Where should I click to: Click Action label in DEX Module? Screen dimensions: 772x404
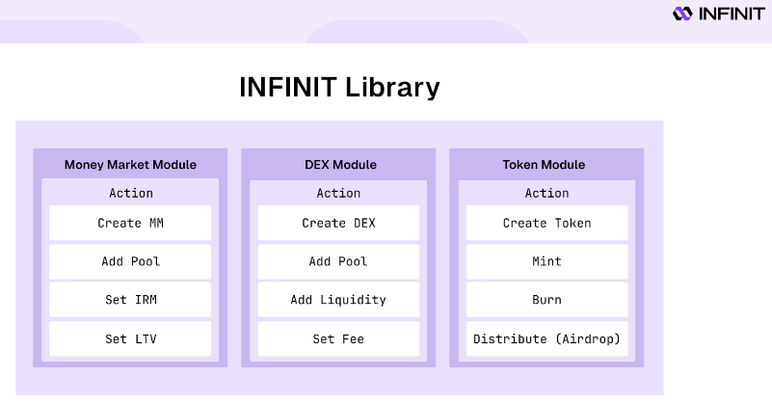[338, 193]
